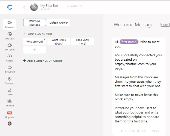Open the Who are you? block
This screenshot has width=170, height=136.
click(35, 41)
